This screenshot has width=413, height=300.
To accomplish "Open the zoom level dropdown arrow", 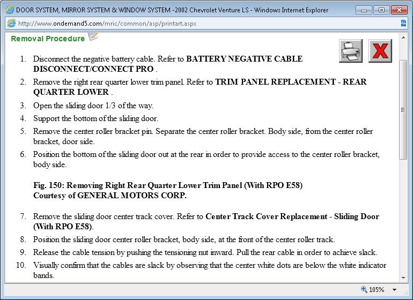I will [x=394, y=289].
